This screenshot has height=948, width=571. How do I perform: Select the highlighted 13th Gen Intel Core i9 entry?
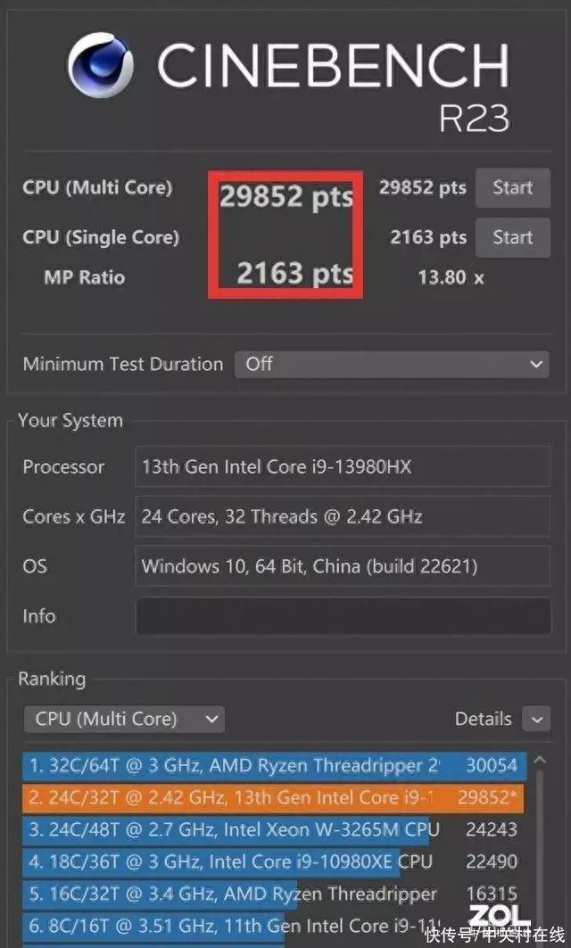273,798
